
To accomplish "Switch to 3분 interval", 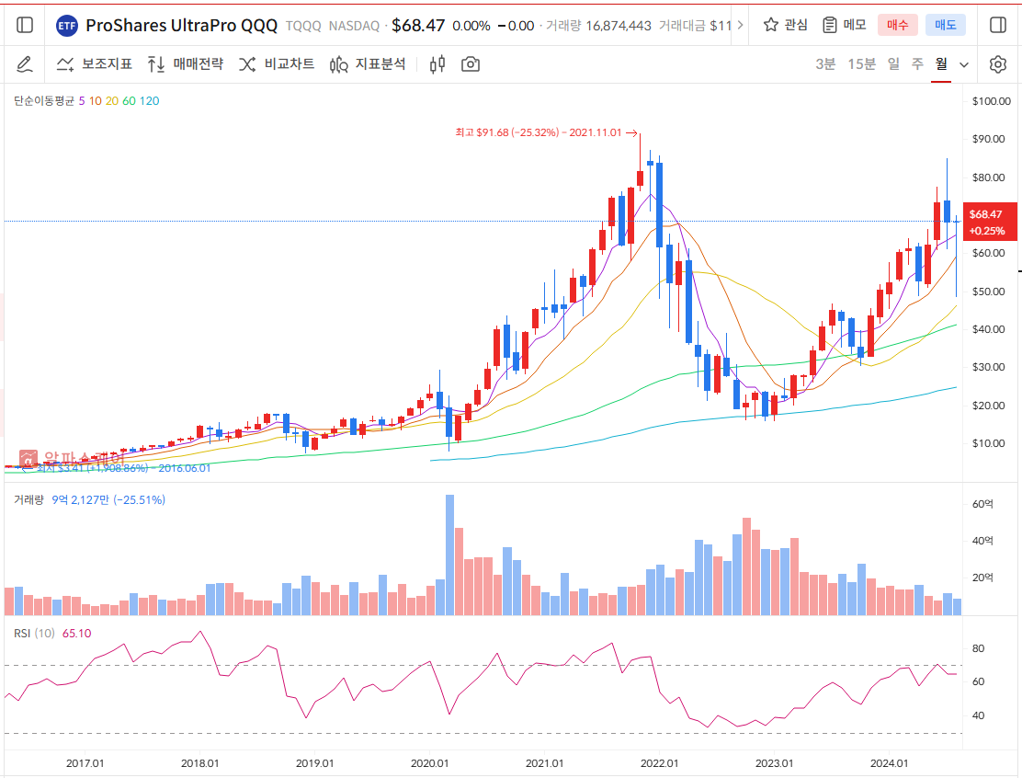I will point(825,63).
